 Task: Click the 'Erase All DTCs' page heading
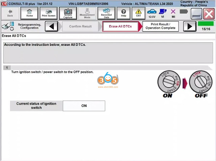14,36
